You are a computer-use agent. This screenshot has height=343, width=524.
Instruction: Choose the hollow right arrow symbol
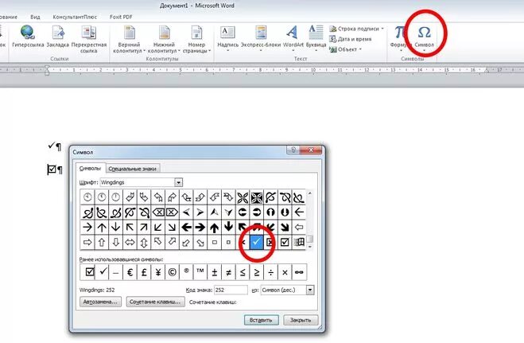(87, 242)
